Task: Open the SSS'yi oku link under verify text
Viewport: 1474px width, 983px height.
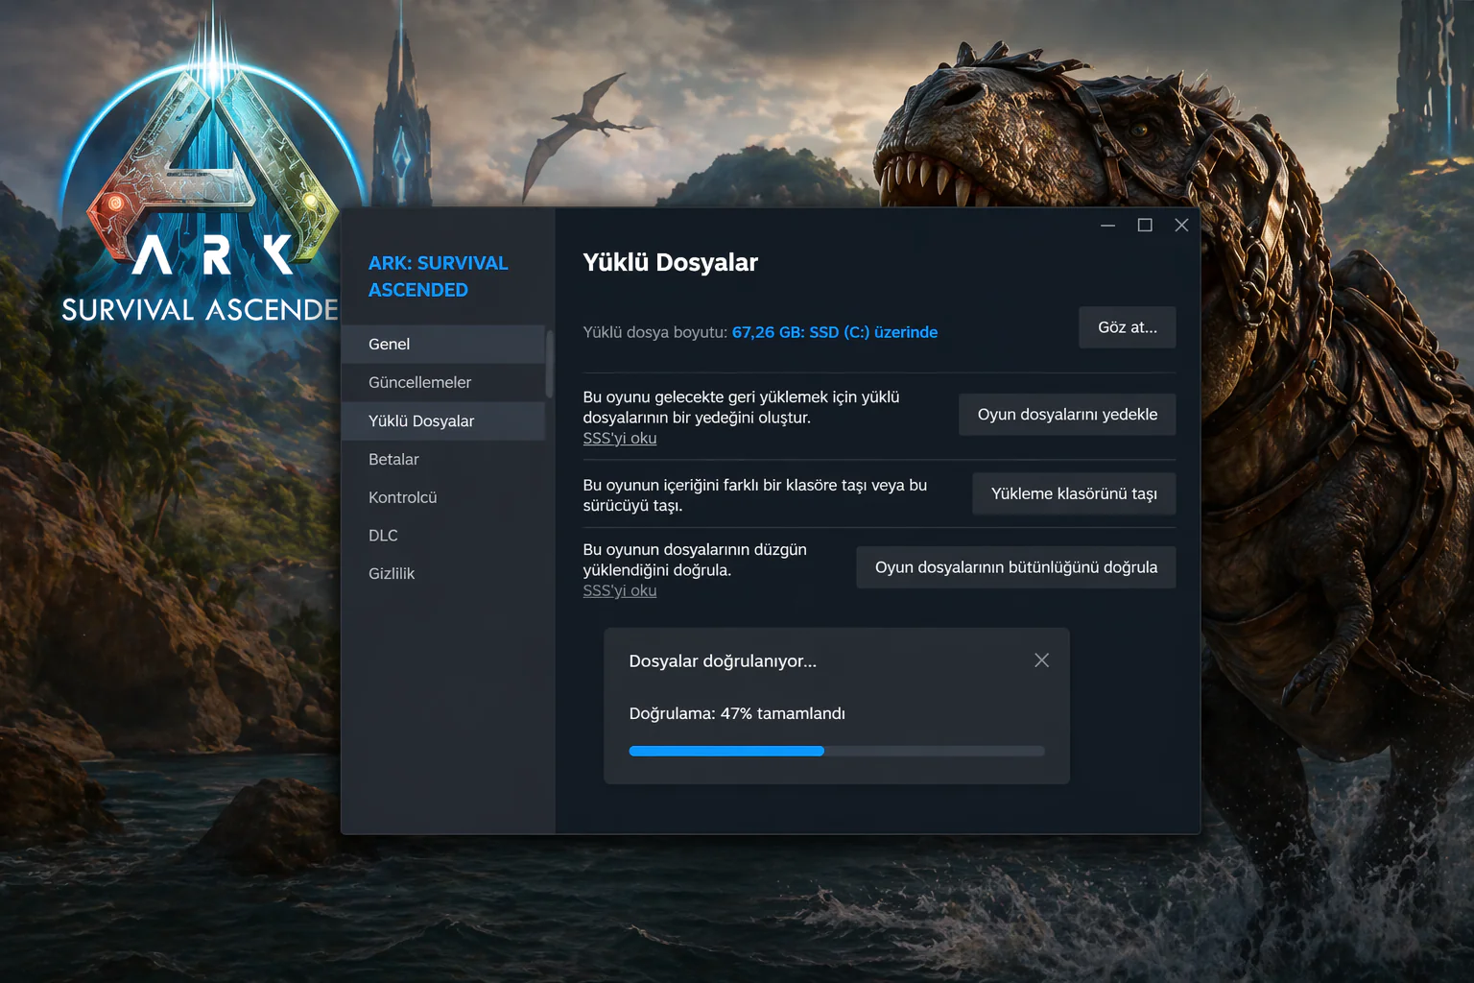Action: (x=619, y=589)
